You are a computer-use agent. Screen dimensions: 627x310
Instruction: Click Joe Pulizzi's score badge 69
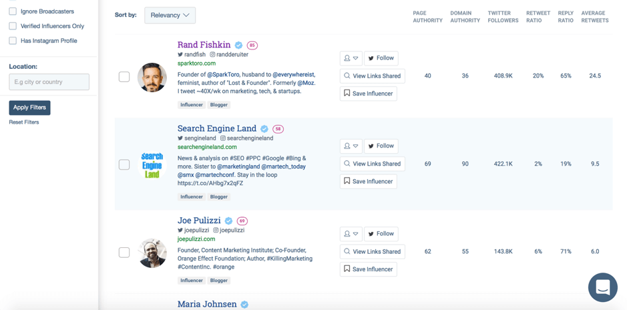click(242, 220)
